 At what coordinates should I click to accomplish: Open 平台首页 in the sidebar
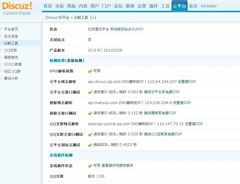point(11,29)
